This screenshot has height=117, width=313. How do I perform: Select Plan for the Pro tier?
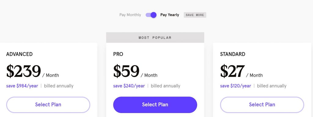pos(155,105)
